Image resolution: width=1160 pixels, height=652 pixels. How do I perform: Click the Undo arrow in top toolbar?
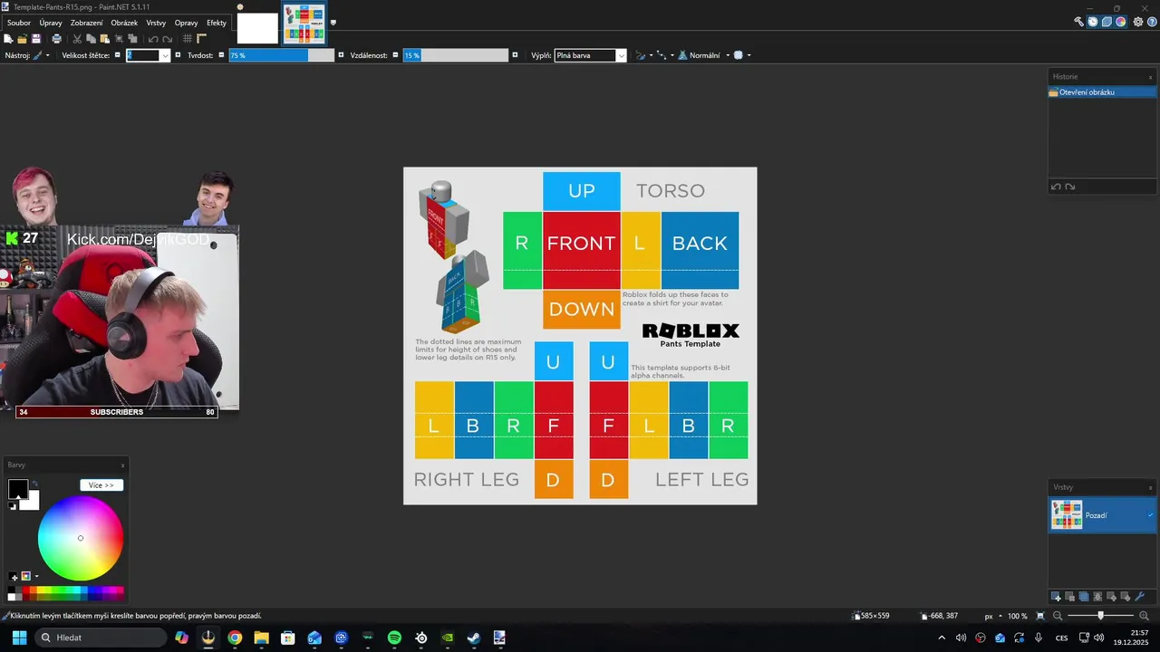153,39
